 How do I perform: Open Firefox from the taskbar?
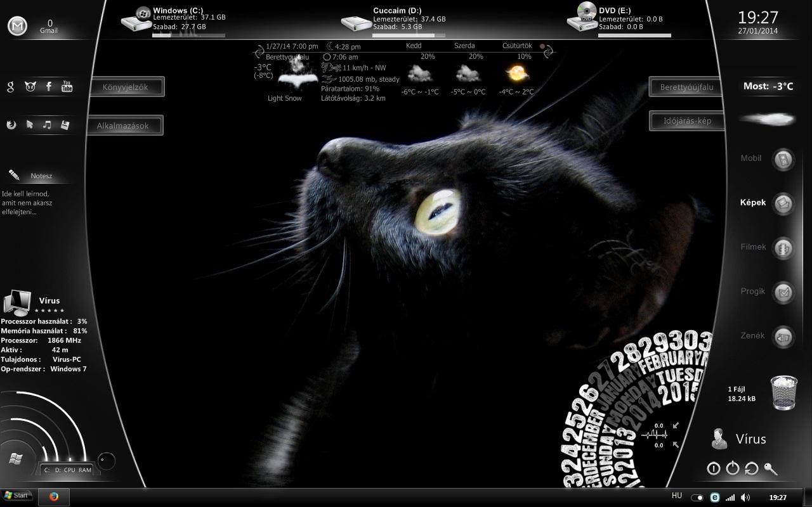click(x=54, y=497)
